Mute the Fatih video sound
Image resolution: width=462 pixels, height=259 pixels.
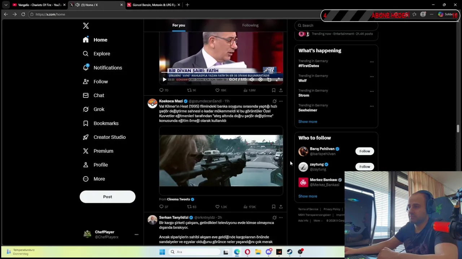[252, 79]
